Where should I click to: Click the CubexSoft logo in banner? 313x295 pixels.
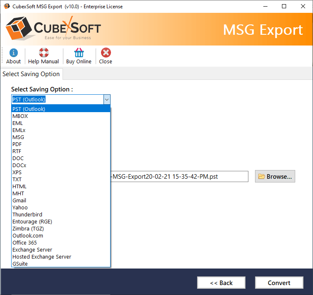coord(53,29)
